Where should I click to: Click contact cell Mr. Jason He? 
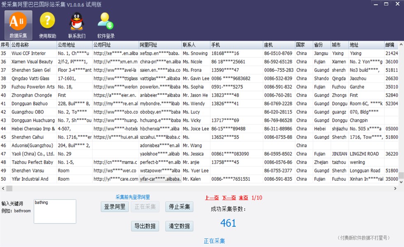click(x=196, y=95)
